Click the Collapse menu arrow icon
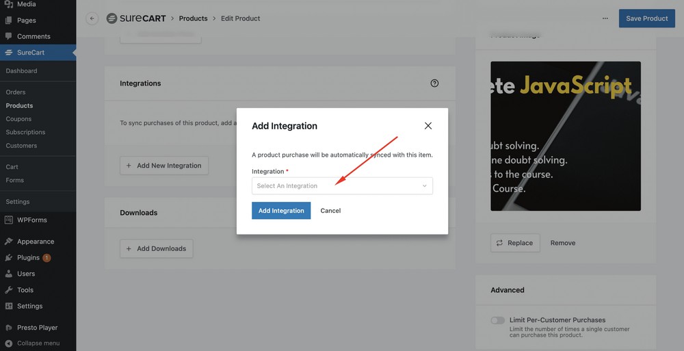The image size is (684, 351). [9, 343]
